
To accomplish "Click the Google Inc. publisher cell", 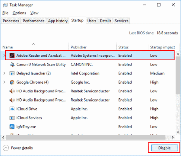I will click(x=80, y=82).
